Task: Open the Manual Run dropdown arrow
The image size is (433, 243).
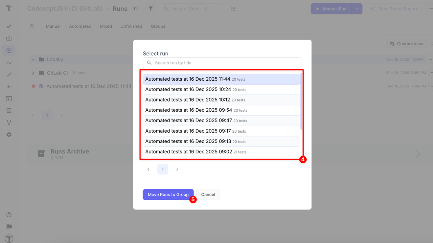Action: (x=357, y=9)
